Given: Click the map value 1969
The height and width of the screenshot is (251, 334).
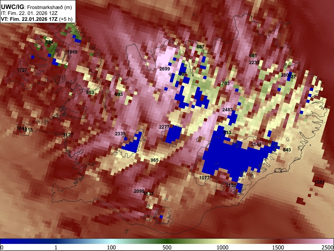Looking at the screenshot, I should [72, 52].
